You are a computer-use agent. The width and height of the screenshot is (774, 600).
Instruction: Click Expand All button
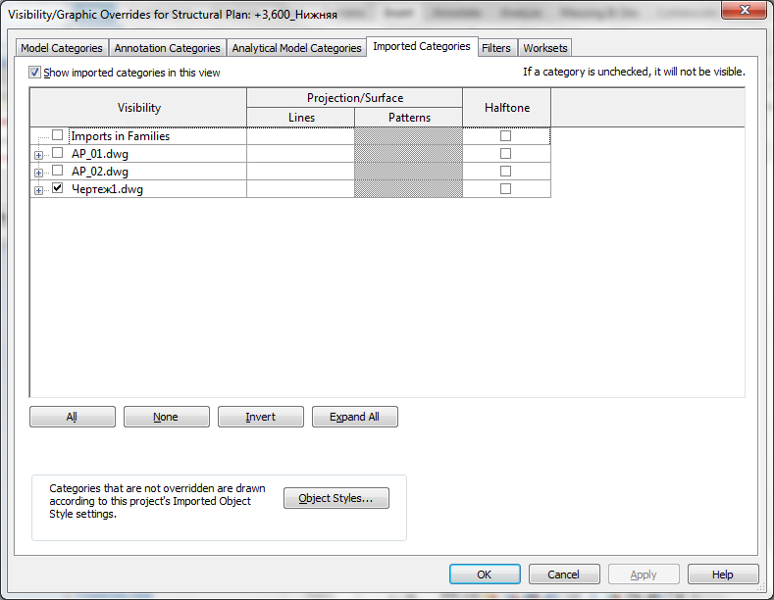[x=355, y=417]
